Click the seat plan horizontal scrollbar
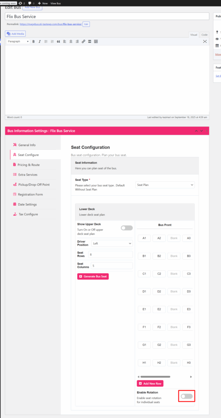This screenshot has width=221, height=418. coord(155,377)
